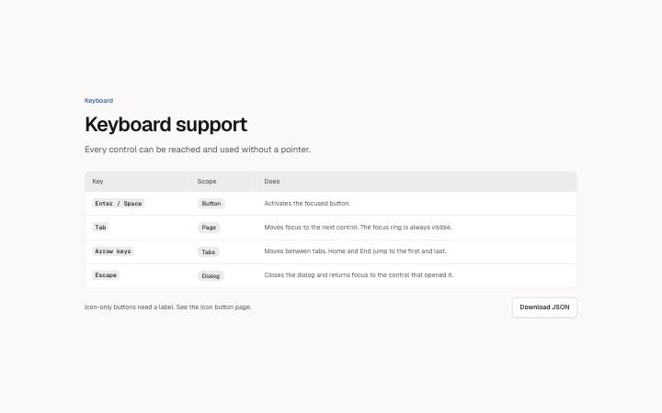Click the Keyboard support heading

click(165, 125)
